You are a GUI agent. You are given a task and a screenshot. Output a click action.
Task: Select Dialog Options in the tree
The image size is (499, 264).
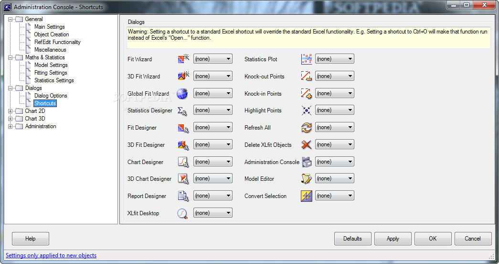point(51,96)
